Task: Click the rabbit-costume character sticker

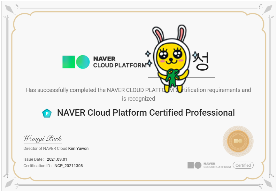Action: (171, 59)
